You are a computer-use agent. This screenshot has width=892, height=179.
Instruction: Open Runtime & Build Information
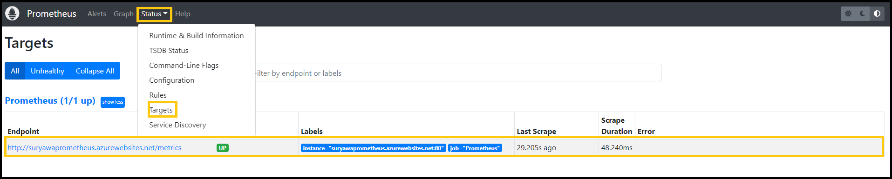click(196, 35)
